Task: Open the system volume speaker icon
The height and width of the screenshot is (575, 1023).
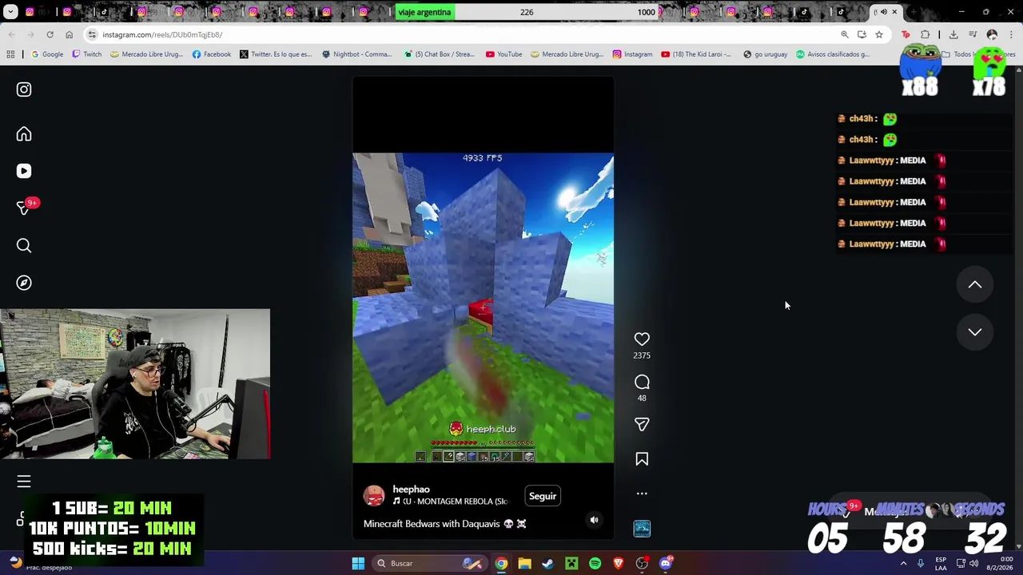Action: [973, 563]
